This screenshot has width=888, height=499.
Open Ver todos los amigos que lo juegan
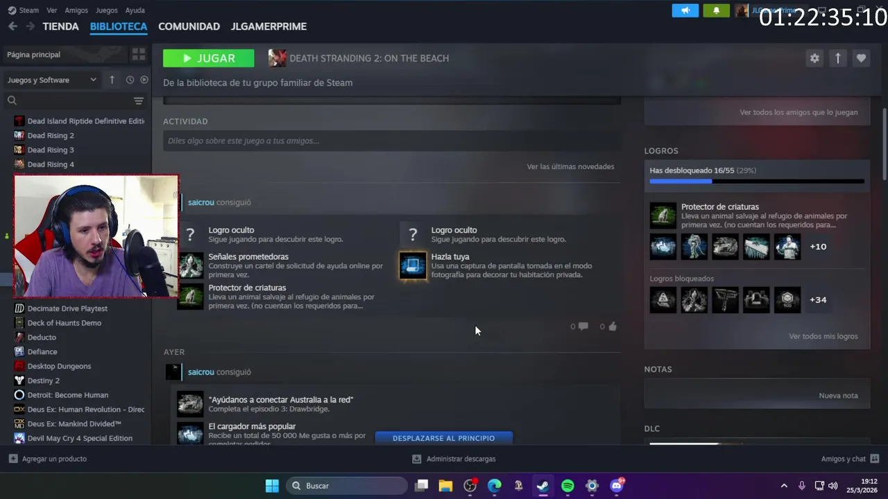[x=799, y=112]
